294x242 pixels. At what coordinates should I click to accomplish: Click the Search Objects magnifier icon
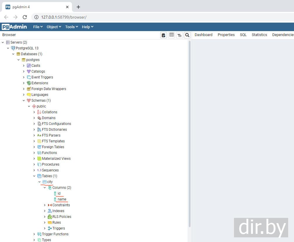tap(187, 35)
